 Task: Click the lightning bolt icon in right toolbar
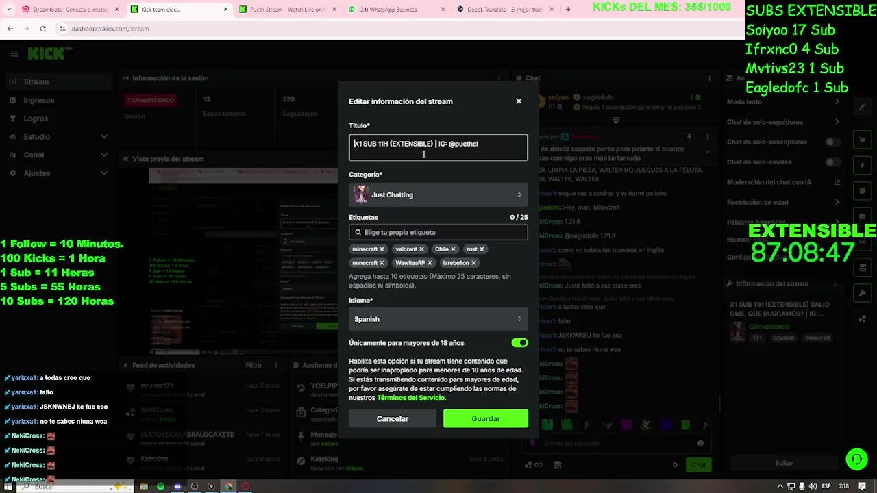(862, 166)
